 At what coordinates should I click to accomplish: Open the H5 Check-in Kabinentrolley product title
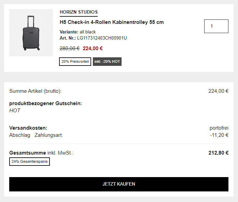[112, 23]
